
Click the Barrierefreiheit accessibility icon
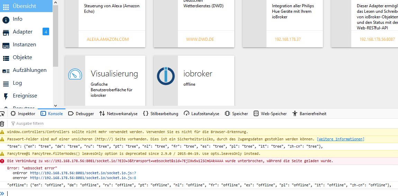click(x=295, y=114)
